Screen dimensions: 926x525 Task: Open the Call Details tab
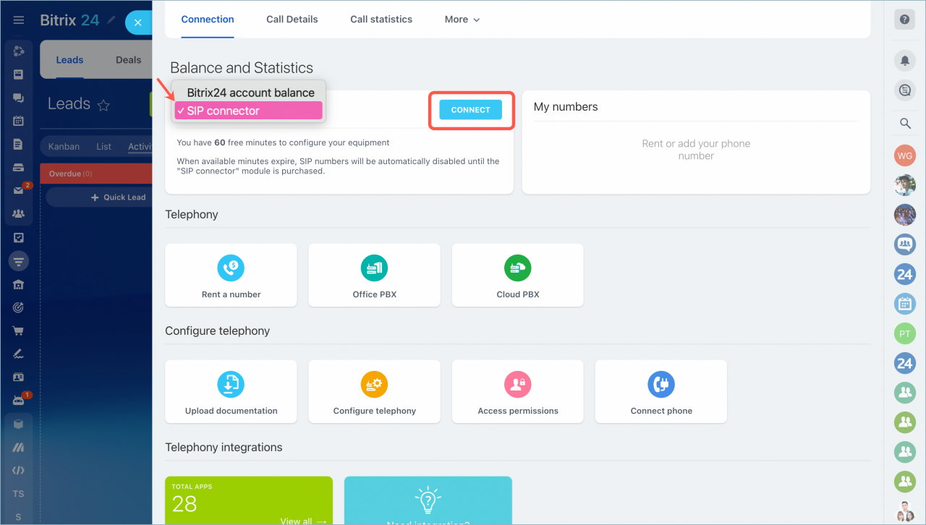coord(292,20)
